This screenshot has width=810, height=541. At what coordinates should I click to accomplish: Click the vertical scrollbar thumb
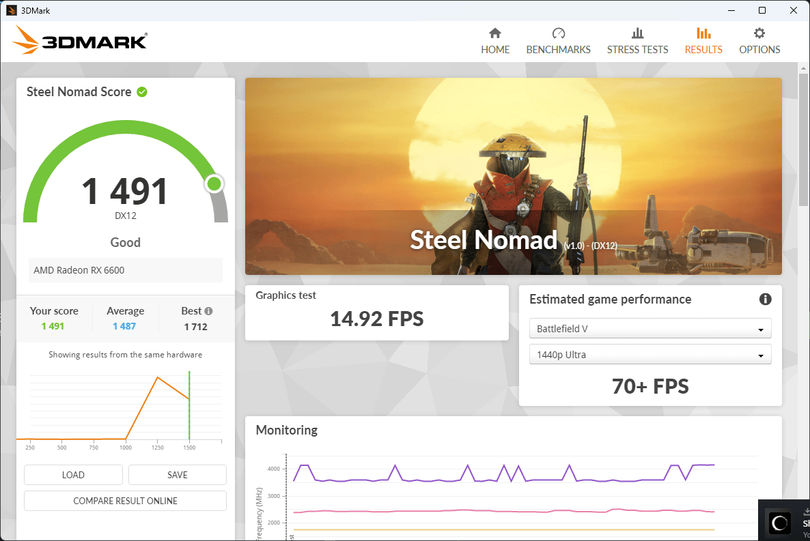[x=802, y=139]
